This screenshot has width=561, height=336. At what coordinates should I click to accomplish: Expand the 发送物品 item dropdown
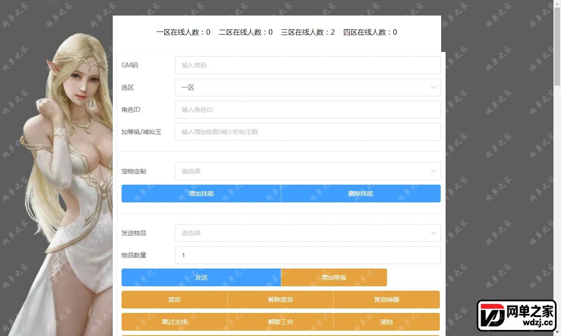(308, 233)
